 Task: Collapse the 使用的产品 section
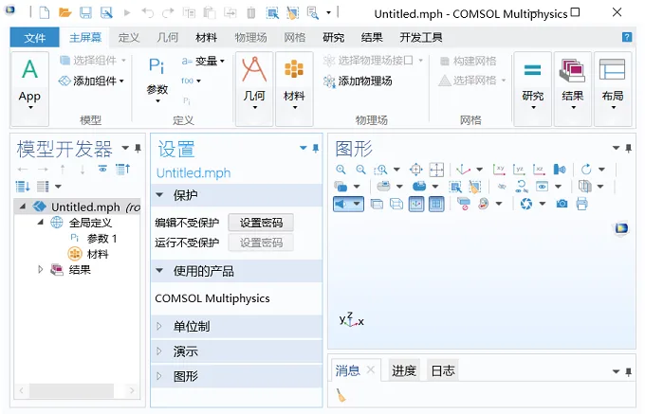pyautogui.click(x=159, y=271)
